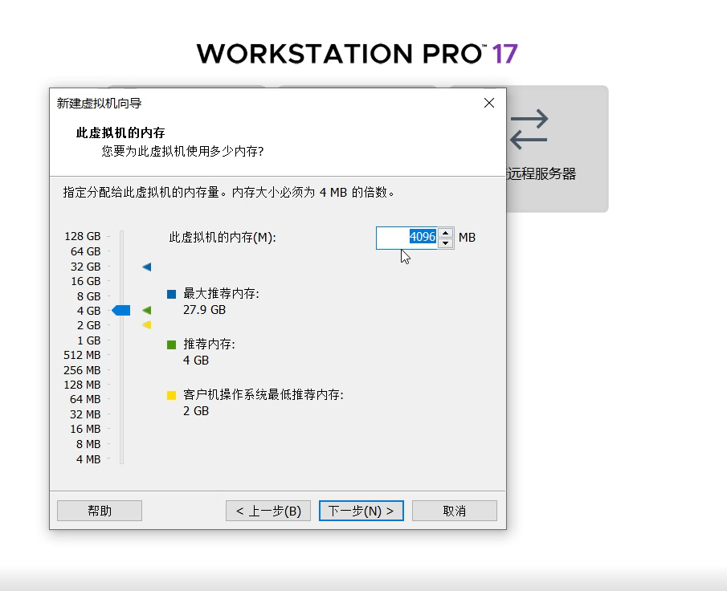Select the 16 GB scale label
Image resolution: width=727 pixels, height=591 pixels.
85,281
